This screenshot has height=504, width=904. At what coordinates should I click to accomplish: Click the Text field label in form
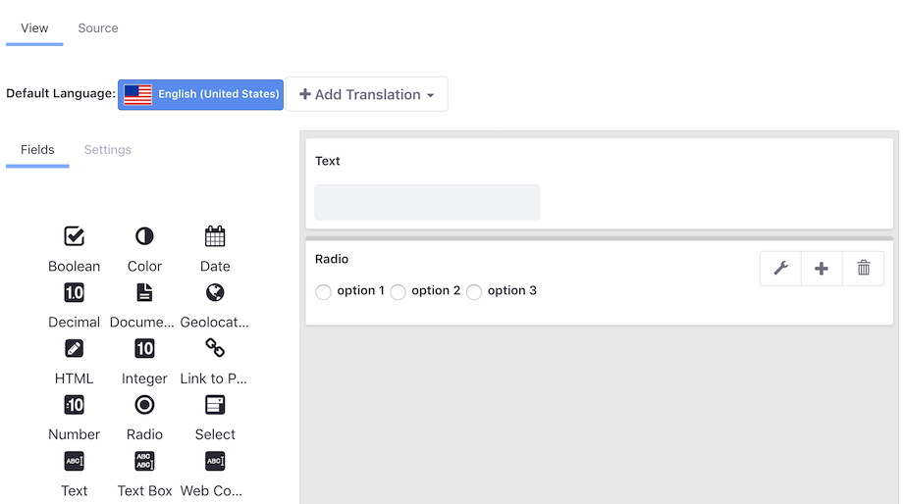[328, 161]
